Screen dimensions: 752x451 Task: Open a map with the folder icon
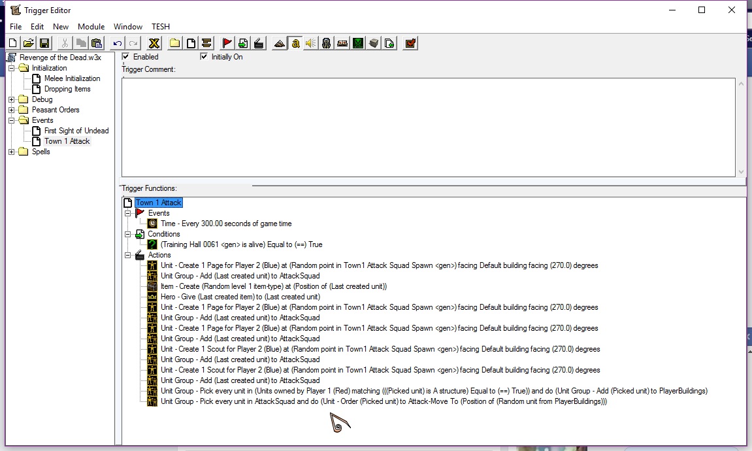[29, 44]
